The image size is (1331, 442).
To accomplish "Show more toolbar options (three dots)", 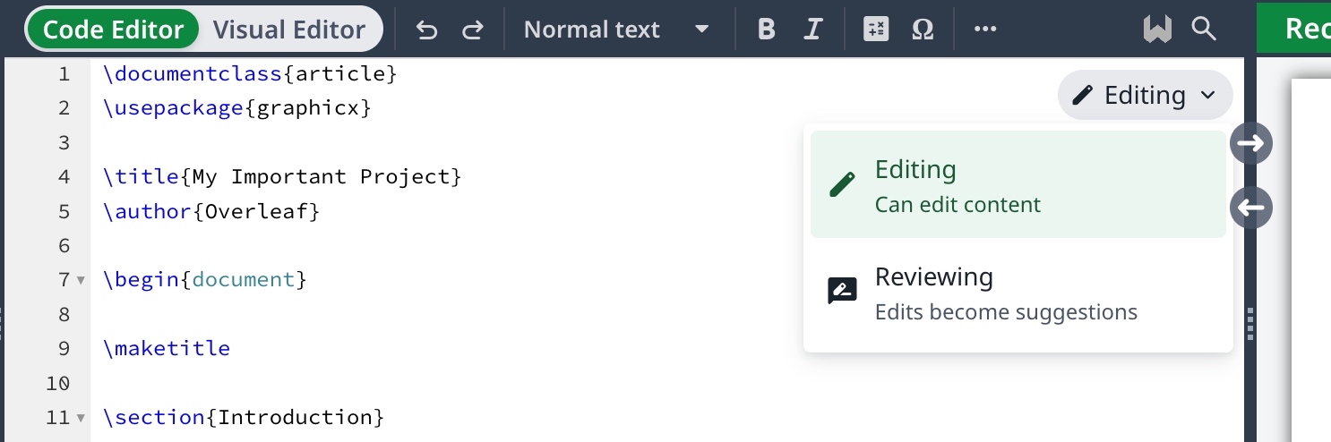I will coord(985,30).
